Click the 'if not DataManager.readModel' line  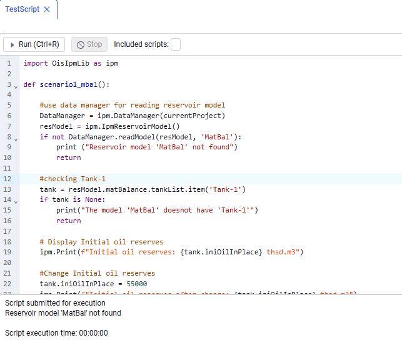click(x=141, y=137)
